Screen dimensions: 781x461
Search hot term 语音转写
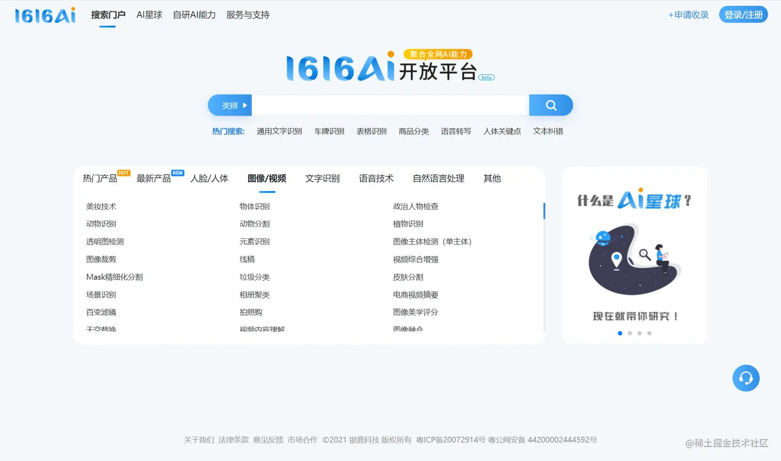click(456, 131)
